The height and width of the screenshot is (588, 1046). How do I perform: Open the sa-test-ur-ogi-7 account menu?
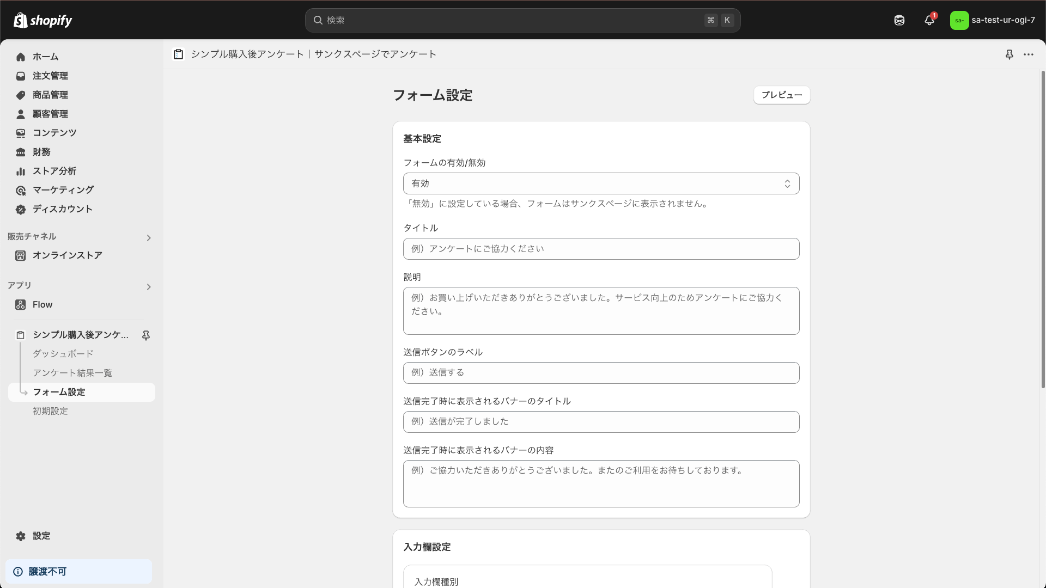tap(993, 20)
